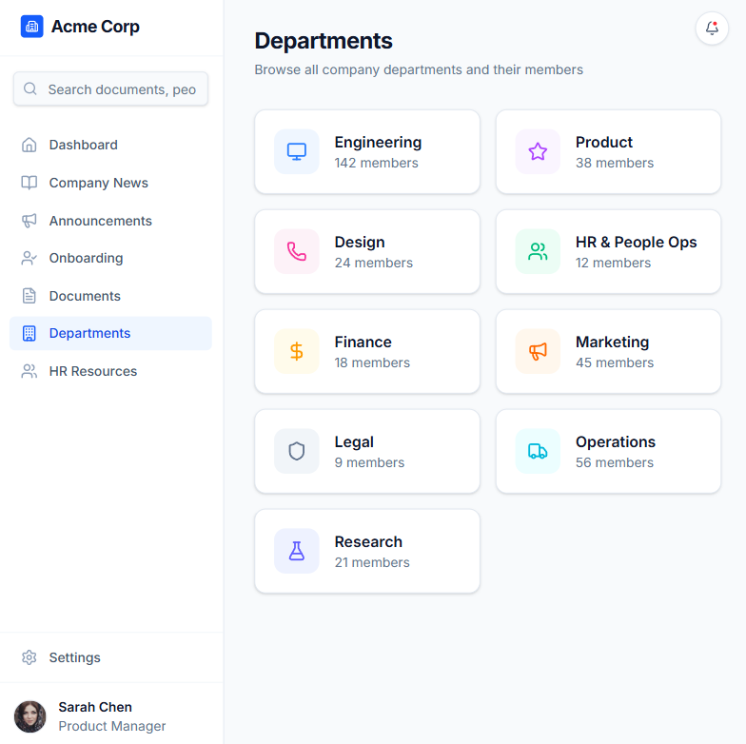Click the Product star icon
The height and width of the screenshot is (744, 746).
pyautogui.click(x=538, y=152)
